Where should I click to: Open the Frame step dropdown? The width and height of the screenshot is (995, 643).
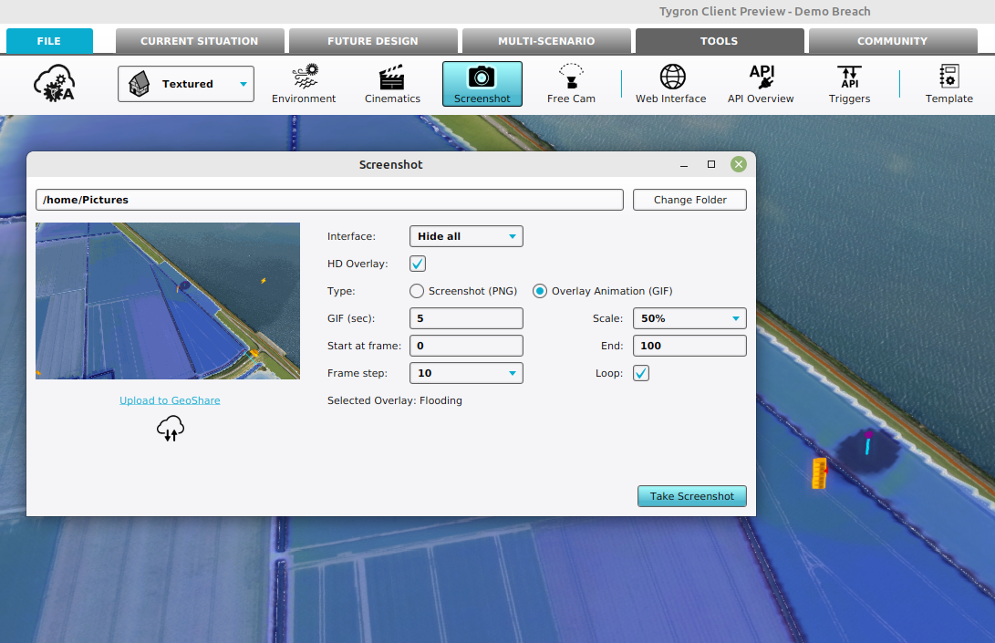466,373
